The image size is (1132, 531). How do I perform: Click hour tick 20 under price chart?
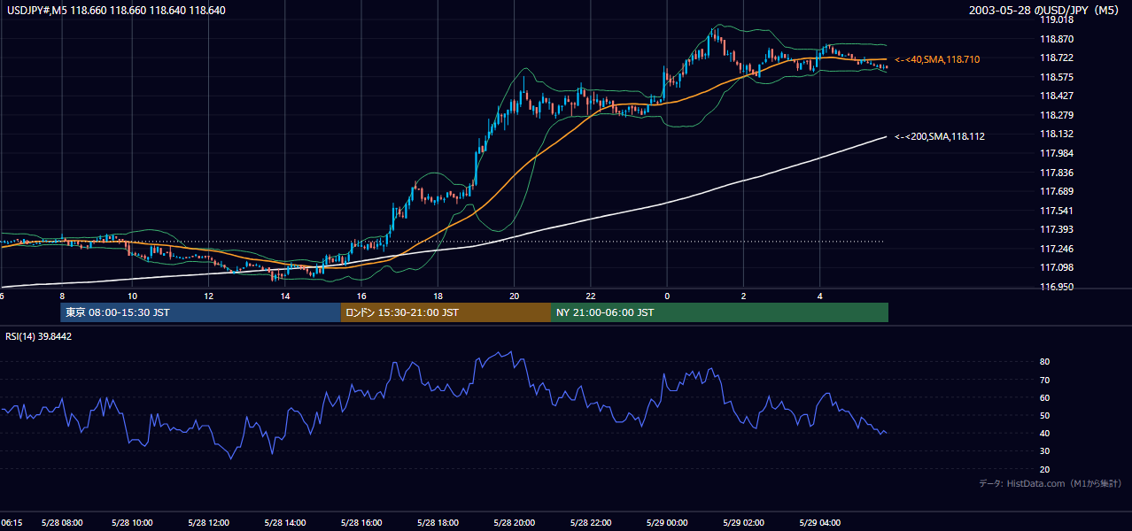(x=514, y=296)
